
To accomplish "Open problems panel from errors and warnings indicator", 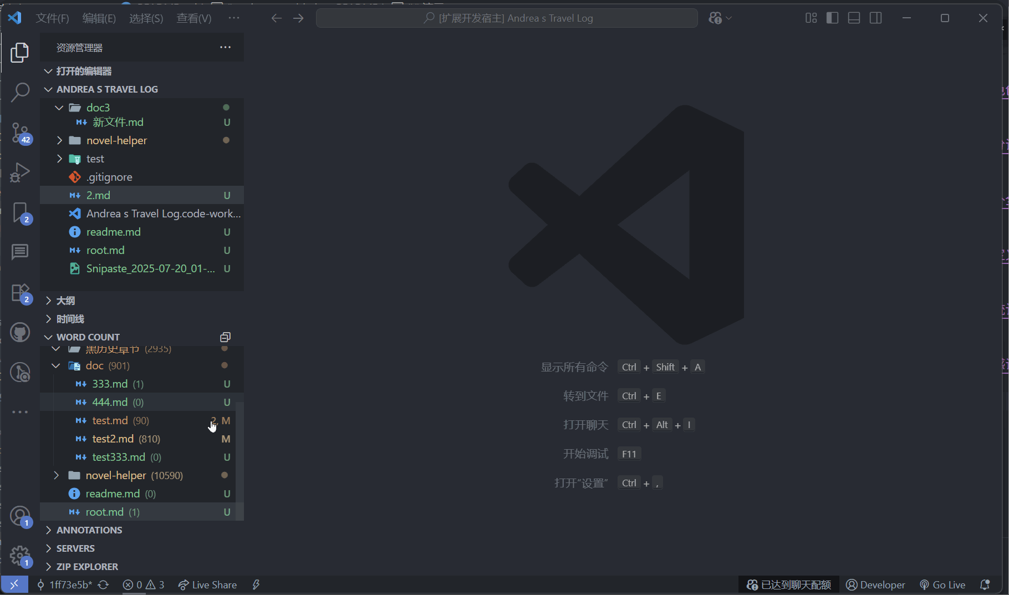I will click(x=144, y=584).
